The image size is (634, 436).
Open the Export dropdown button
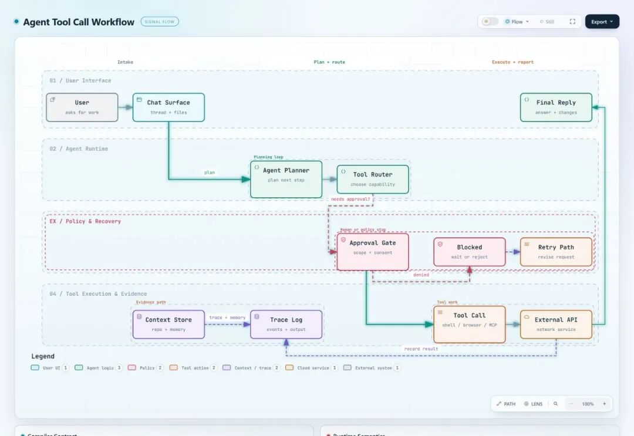(x=602, y=21)
